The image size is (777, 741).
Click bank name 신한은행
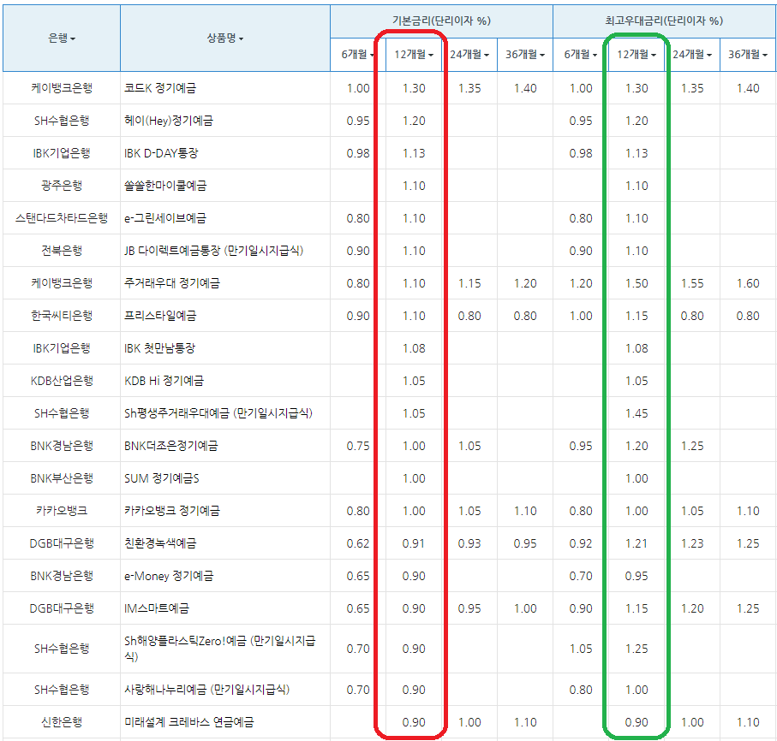tap(62, 722)
